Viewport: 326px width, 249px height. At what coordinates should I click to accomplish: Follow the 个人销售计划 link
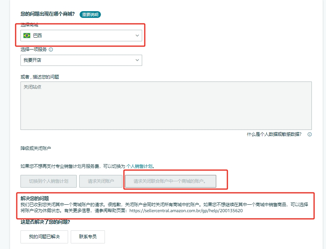coord(140,166)
